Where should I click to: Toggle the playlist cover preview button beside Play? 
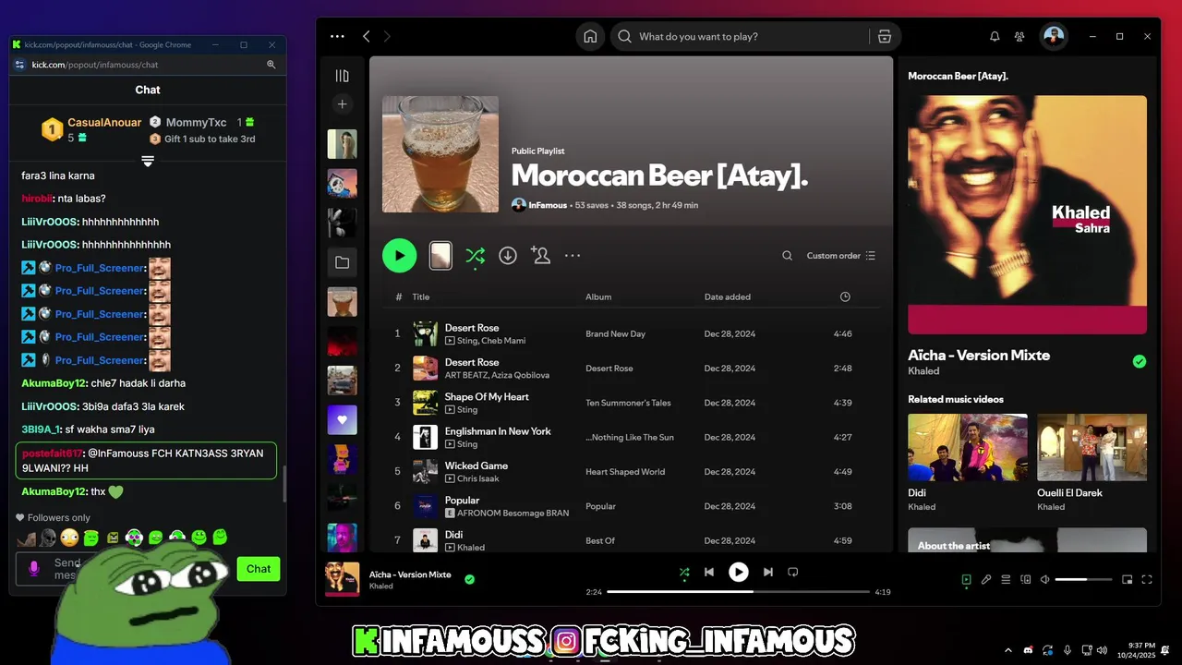tap(440, 256)
